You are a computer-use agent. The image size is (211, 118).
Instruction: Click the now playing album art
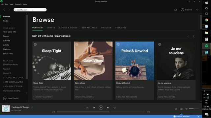(6, 108)
